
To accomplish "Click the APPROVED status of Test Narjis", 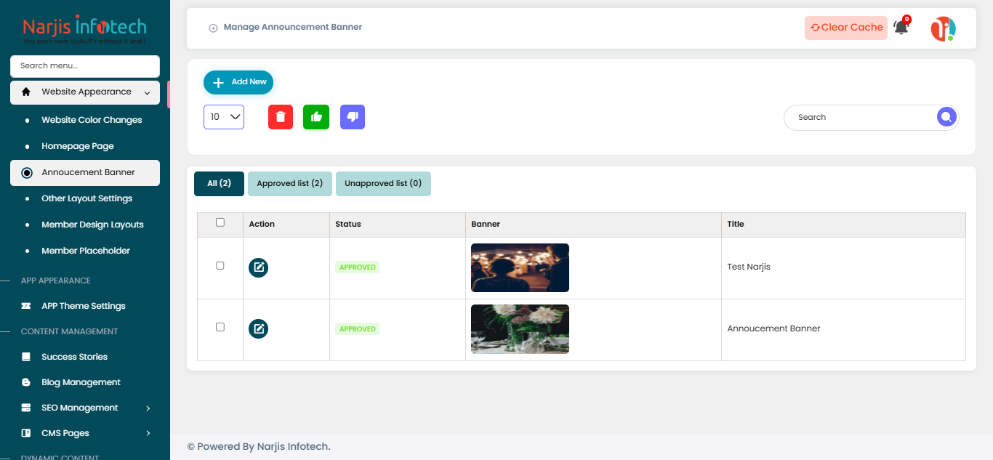I will pos(358,267).
